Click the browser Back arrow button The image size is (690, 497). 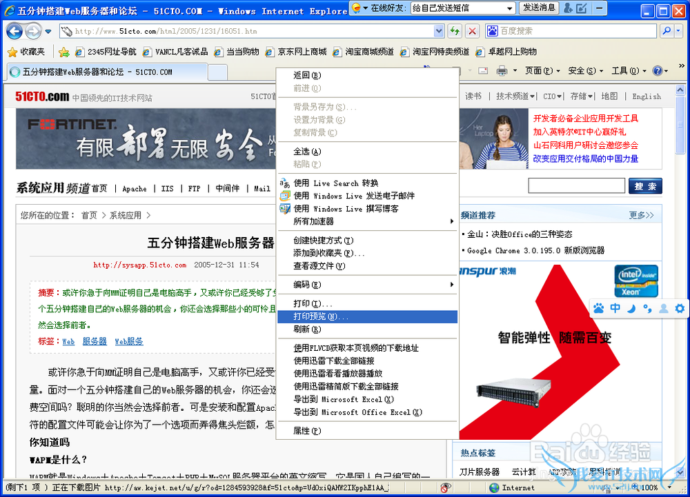click(x=14, y=31)
